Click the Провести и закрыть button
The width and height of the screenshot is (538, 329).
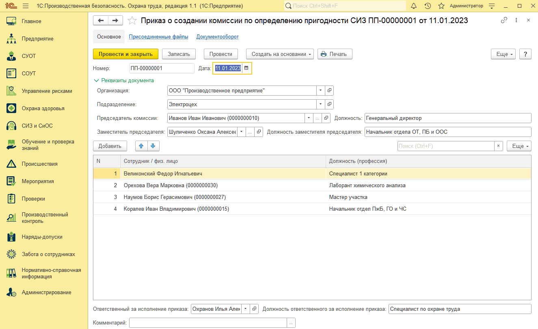(125, 54)
